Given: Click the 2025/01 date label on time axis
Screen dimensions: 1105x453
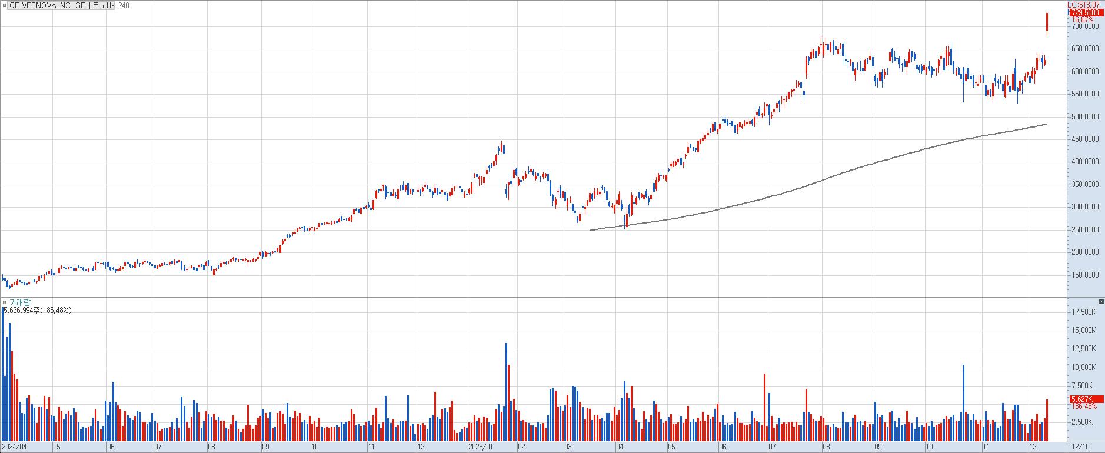Looking at the screenshot, I should (x=481, y=447).
